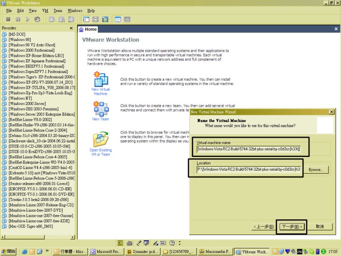The height and width of the screenshot is (256, 341).
Task: Click the IME CH language indicator
Action: 120,243
